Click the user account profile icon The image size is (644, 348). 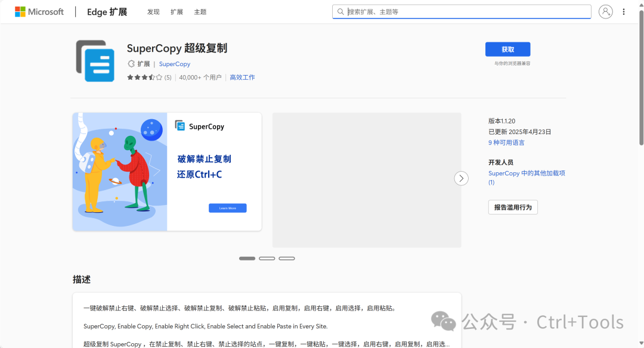pyautogui.click(x=605, y=12)
